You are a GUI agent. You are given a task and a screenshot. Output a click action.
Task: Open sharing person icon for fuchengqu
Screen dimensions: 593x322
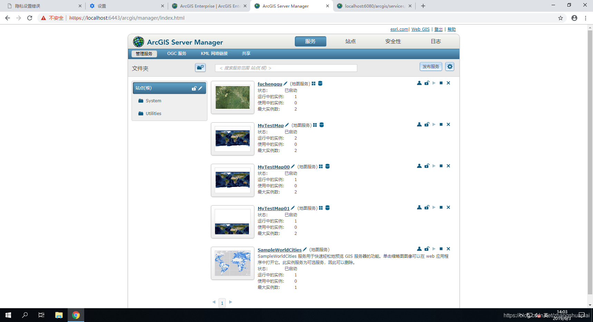pyautogui.click(x=419, y=83)
